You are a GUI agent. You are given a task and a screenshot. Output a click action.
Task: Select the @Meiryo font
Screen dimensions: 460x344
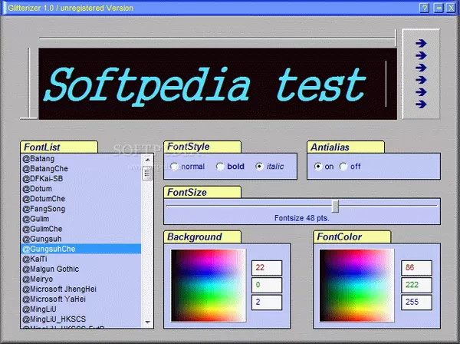81,279
